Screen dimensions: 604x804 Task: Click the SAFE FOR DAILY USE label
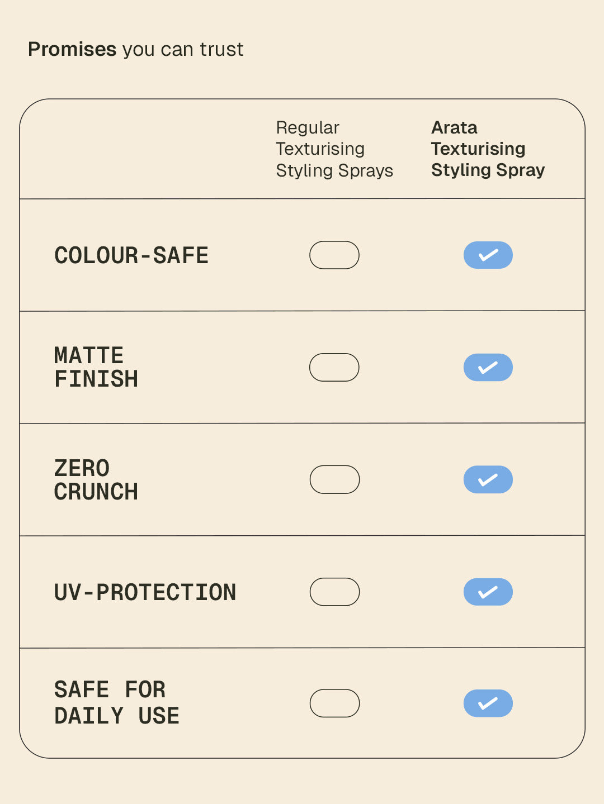[x=117, y=703]
